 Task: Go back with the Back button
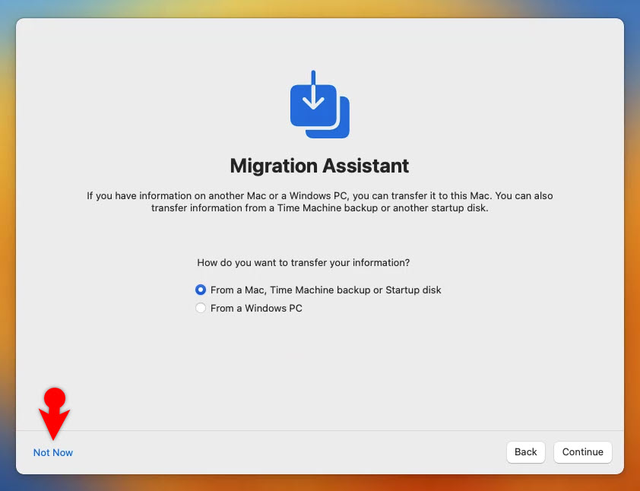point(526,452)
